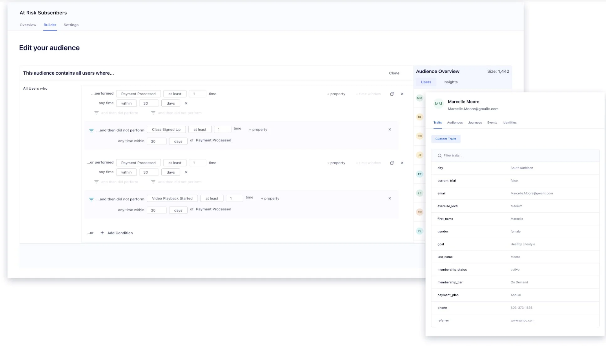606x348 pixels.
Task: Expand the days dropdown for Class Signed Up condition
Action: [x=178, y=141]
